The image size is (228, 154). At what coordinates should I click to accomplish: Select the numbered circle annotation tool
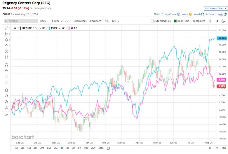click(x=6, y=51)
